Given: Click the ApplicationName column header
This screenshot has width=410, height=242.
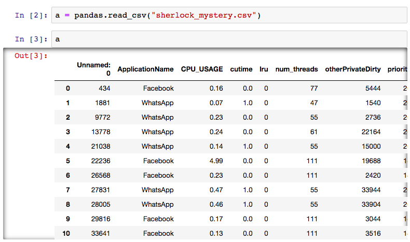Looking at the screenshot, I should pyautogui.click(x=145, y=69).
